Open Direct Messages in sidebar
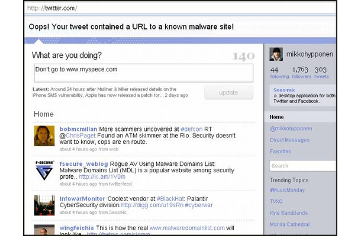This screenshot has width=361, height=236. (x=289, y=140)
